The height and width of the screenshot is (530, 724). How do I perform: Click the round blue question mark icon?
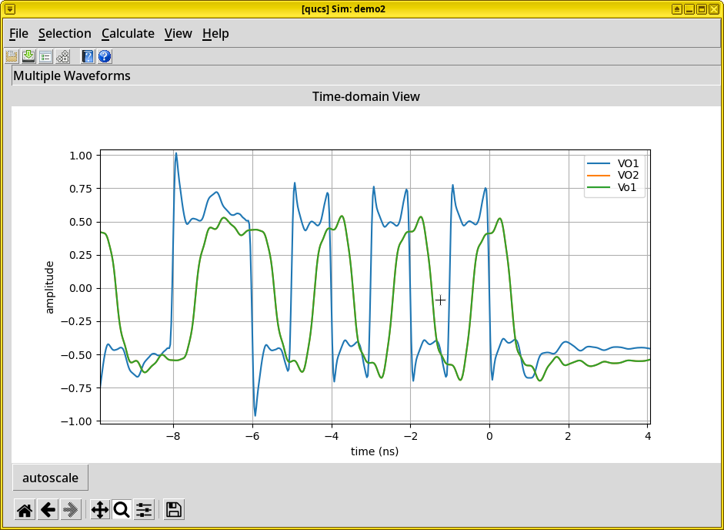point(105,56)
